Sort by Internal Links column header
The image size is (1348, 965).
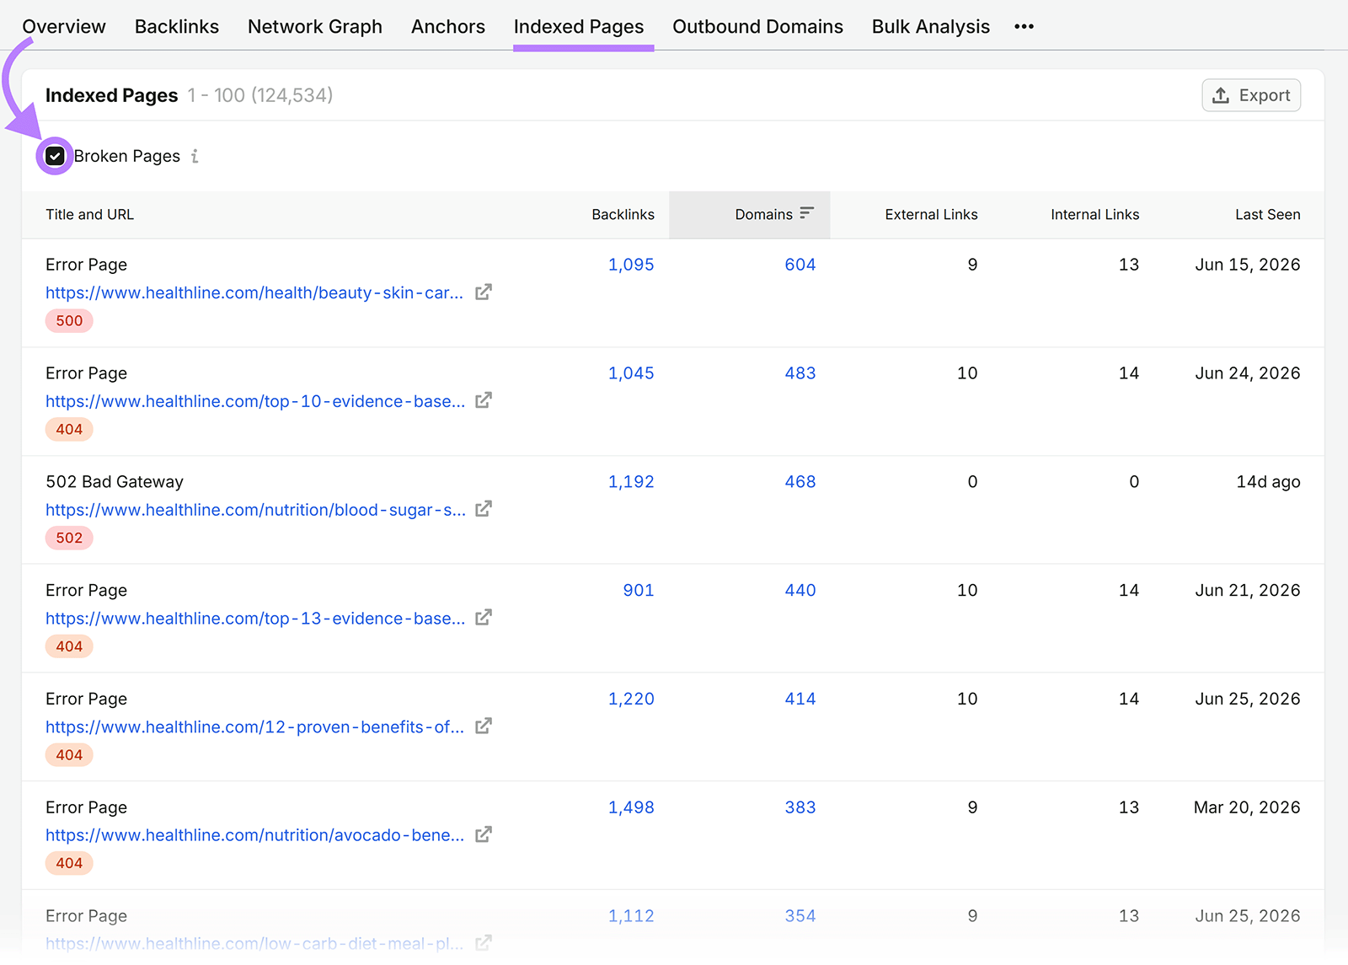(x=1094, y=215)
